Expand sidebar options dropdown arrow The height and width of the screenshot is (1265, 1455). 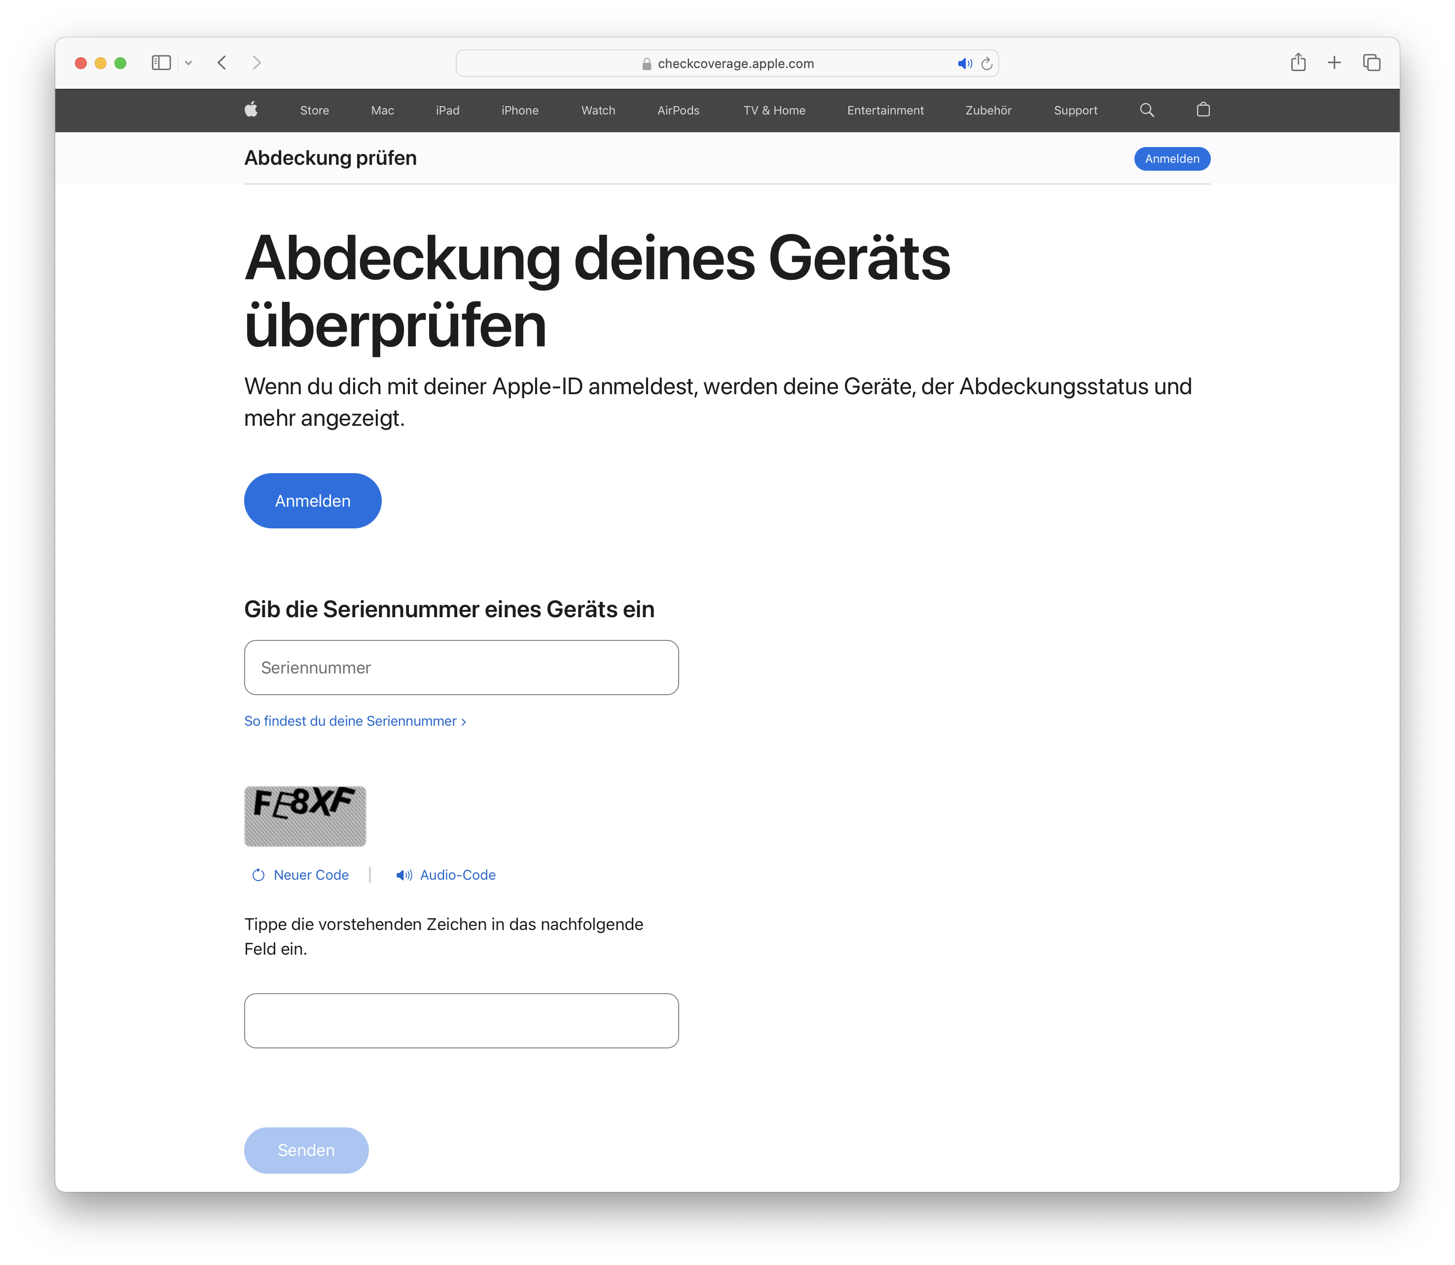click(188, 63)
